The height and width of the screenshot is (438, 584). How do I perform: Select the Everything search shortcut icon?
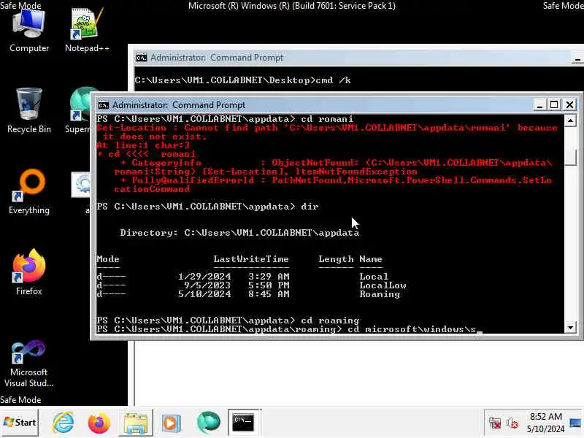pyautogui.click(x=29, y=192)
